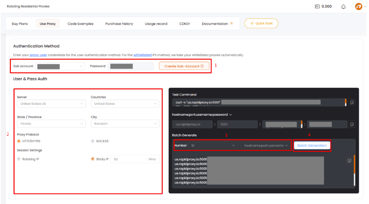
Task: Open the Purchase history tab
Action: point(119,24)
